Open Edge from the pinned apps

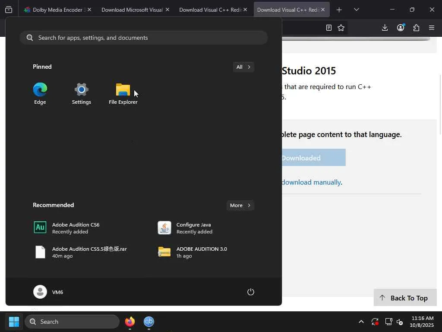click(40, 93)
